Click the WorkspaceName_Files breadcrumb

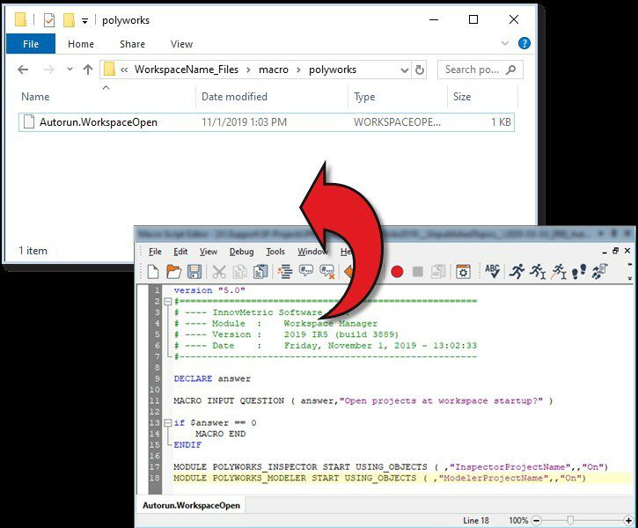pyautogui.click(x=187, y=70)
